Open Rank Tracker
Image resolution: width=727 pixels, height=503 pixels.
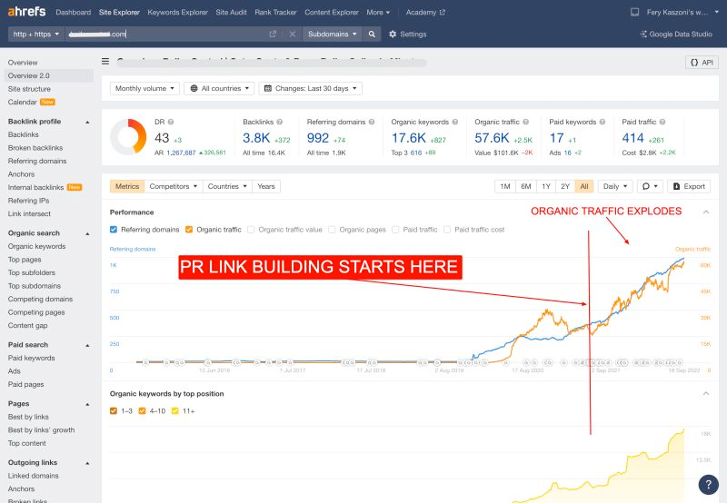(x=275, y=12)
